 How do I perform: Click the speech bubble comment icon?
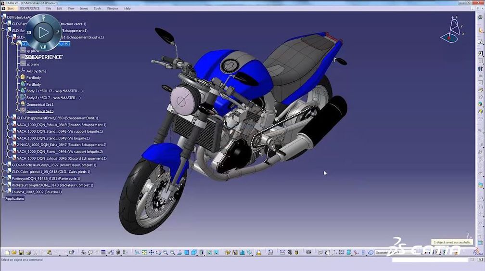coord(90,253)
